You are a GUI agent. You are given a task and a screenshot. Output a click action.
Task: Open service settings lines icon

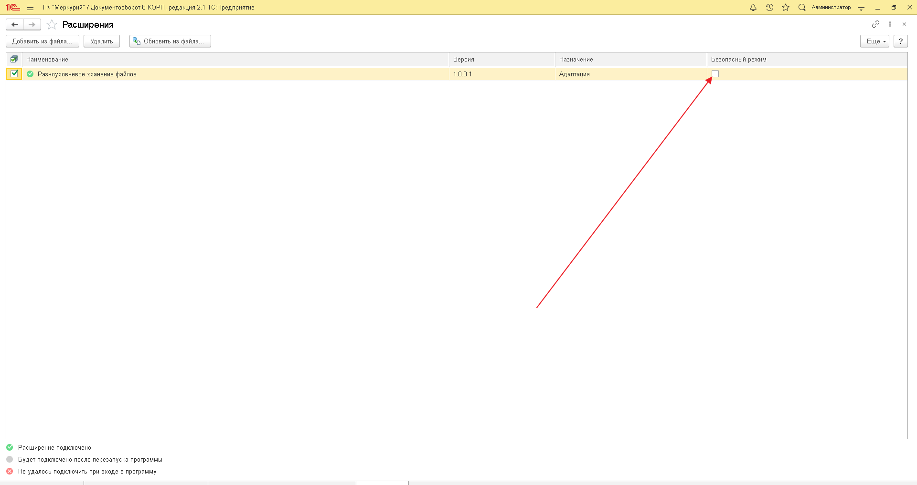pos(861,7)
